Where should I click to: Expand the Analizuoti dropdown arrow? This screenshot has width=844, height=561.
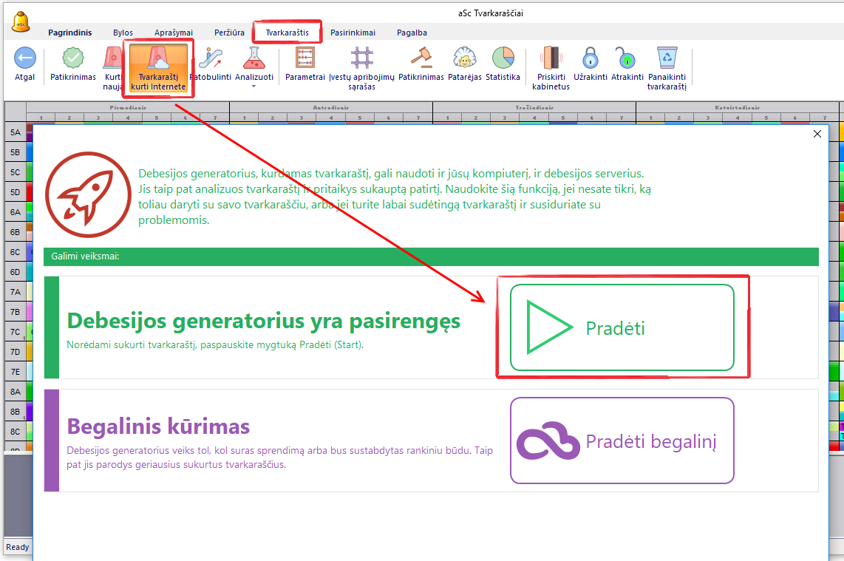coord(254,86)
